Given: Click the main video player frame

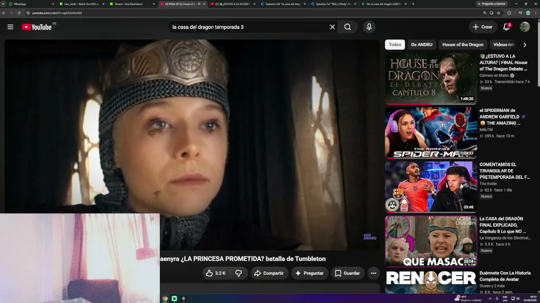Looking at the screenshot, I should (x=192, y=144).
